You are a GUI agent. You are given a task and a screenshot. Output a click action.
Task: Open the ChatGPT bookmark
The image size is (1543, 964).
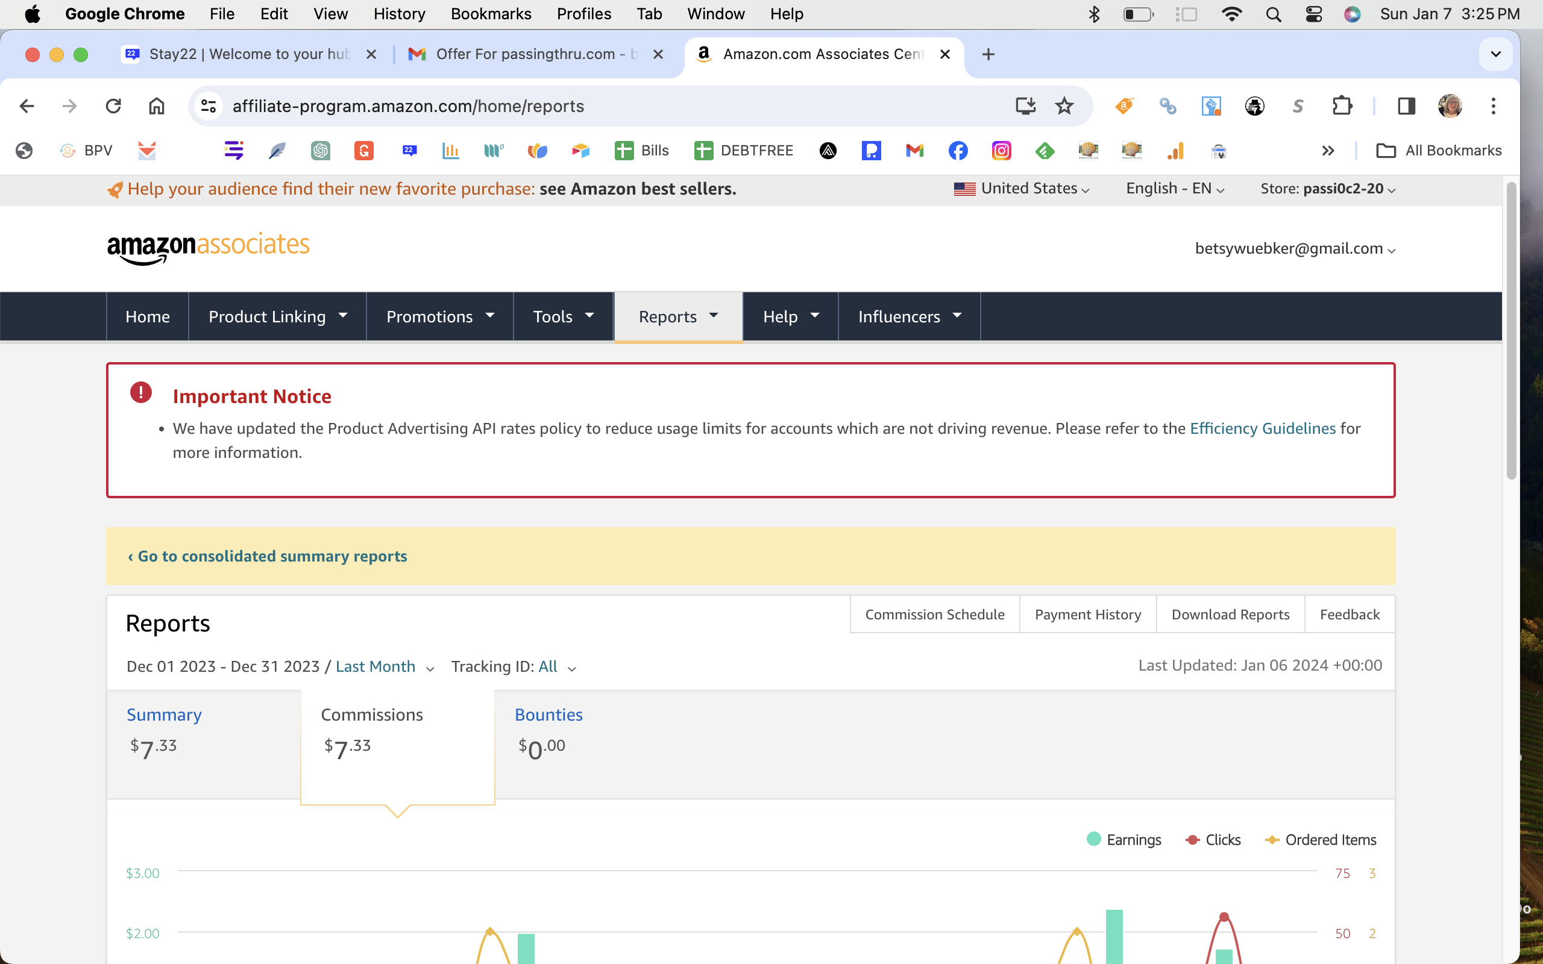pos(320,151)
